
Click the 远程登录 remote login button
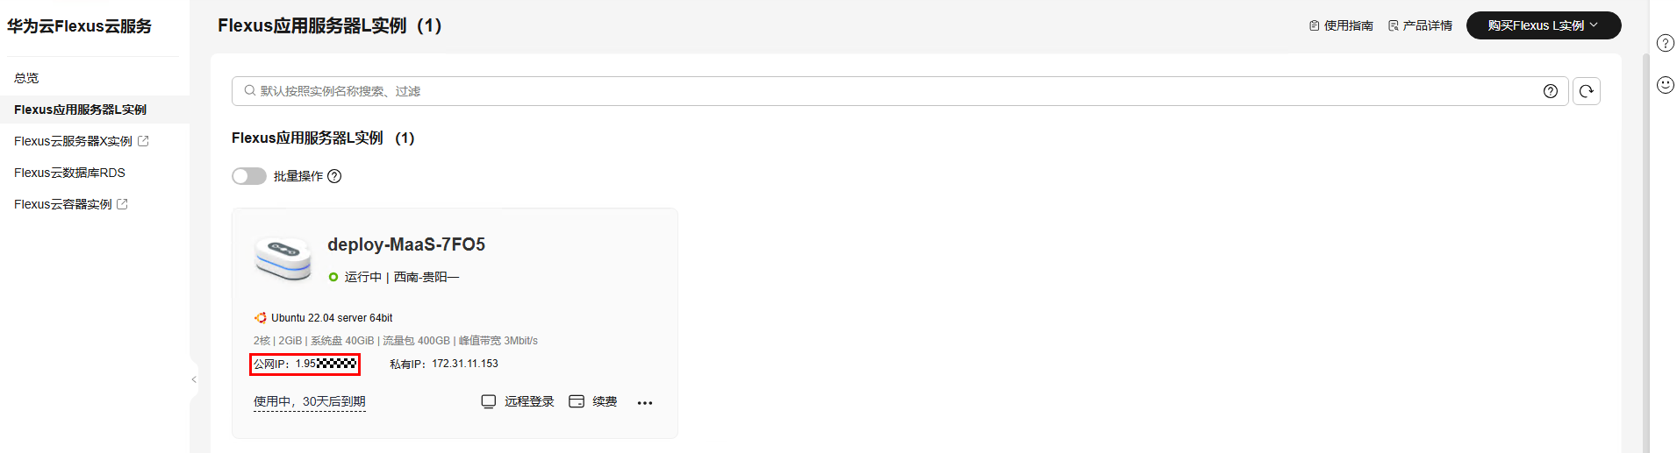[x=518, y=401]
